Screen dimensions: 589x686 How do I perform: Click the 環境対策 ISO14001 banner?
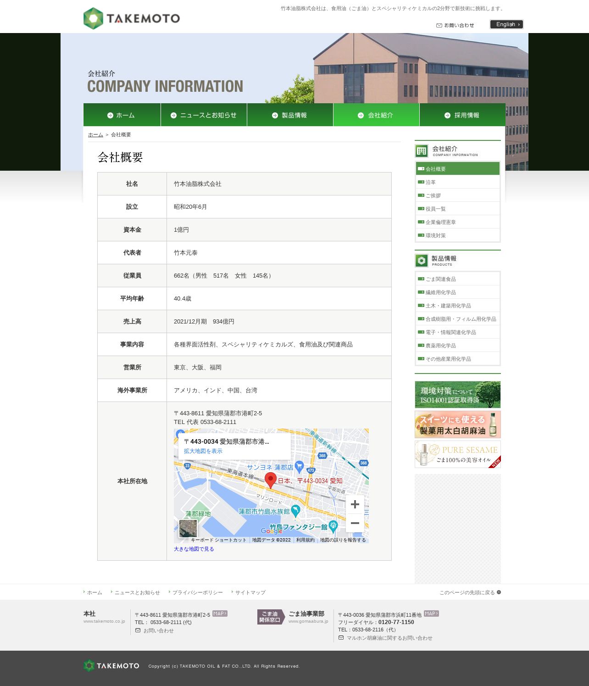pyautogui.click(x=458, y=395)
